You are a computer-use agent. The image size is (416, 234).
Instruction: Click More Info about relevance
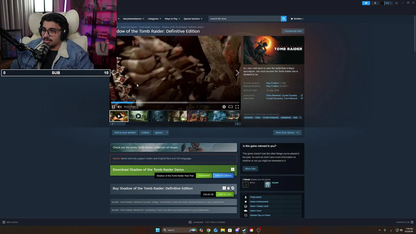click(250, 169)
